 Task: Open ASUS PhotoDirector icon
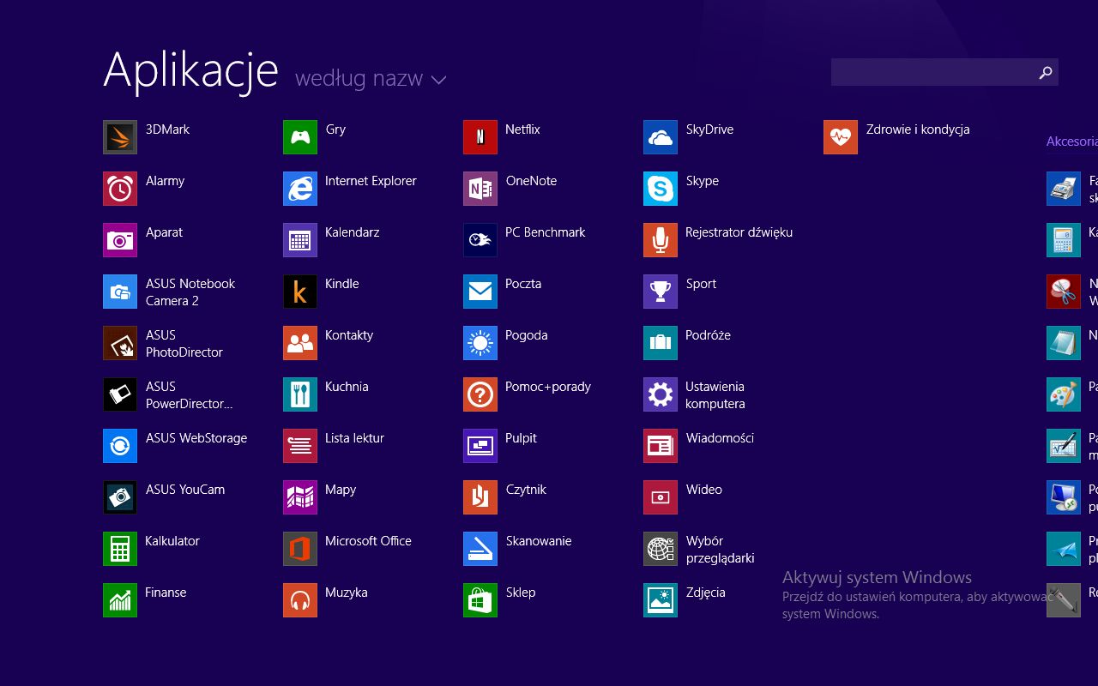120,343
